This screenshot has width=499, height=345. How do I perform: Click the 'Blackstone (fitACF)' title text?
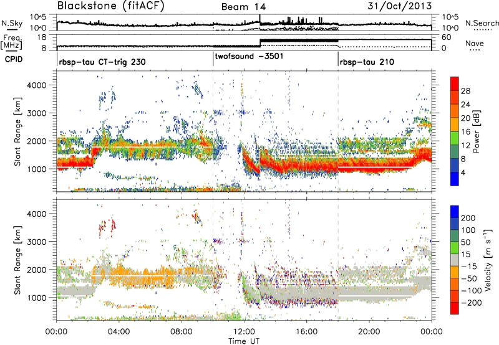coord(111,6)
